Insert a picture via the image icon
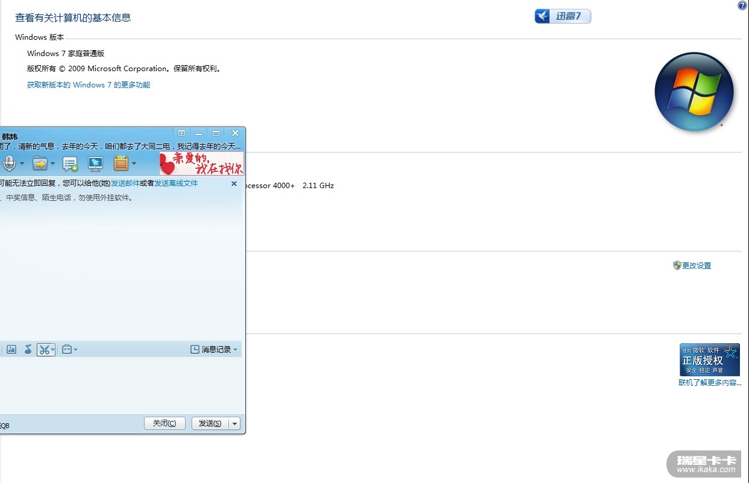Image resolution: width=749 pixels, height=483 pixels. pyautogui.click(x=11, y=349)
